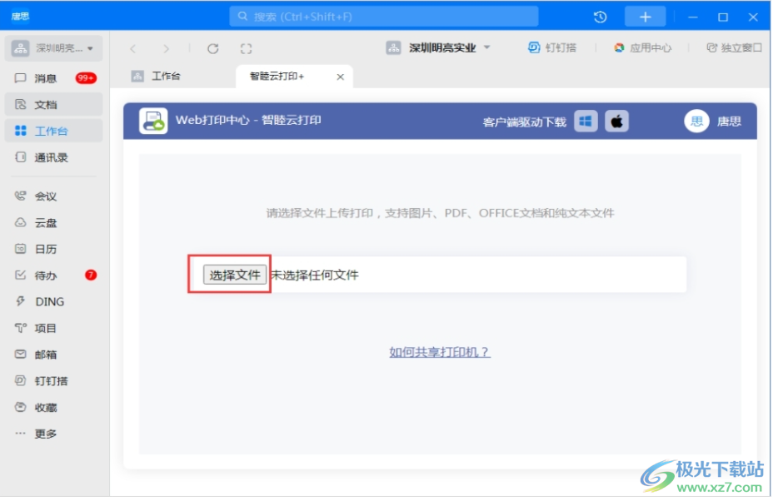Image resolution: width=773 pixels, height=501 pixels.
Task: Toggle fullscreen view icon
Action: pyautogui.click(x=246, y=49)
